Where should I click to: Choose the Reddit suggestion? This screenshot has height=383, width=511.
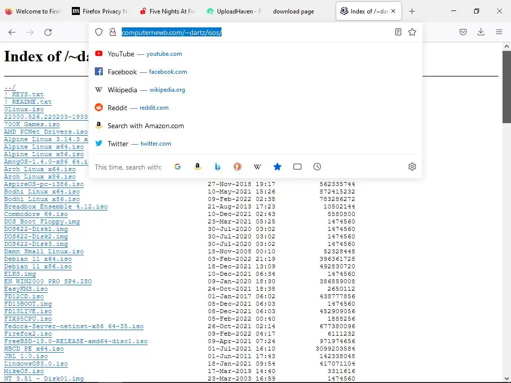click(x=255, y=108)
